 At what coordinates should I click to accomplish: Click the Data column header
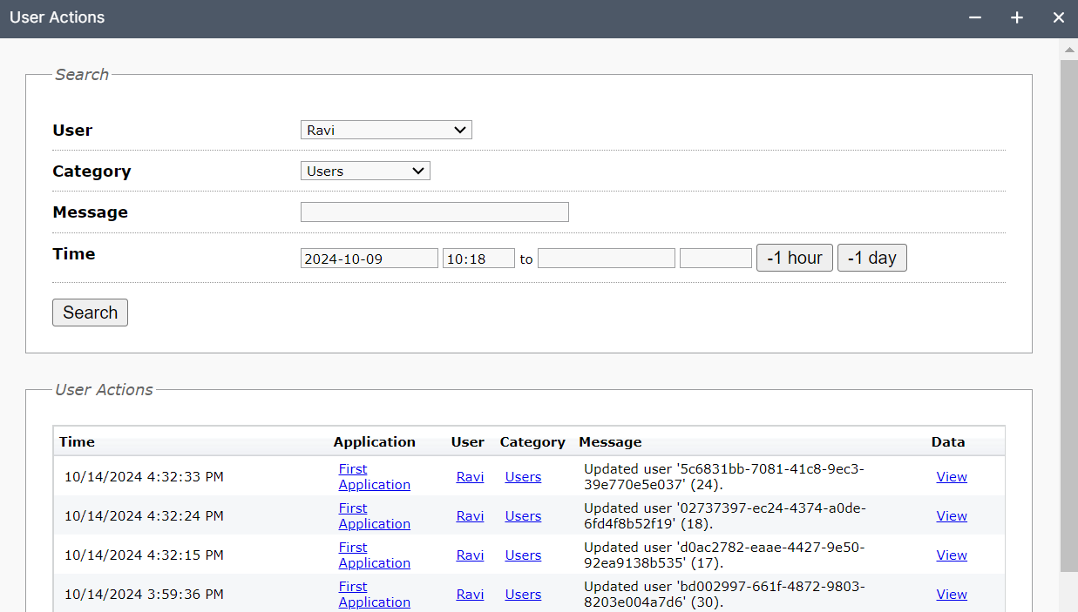click(x=948, y=442)
